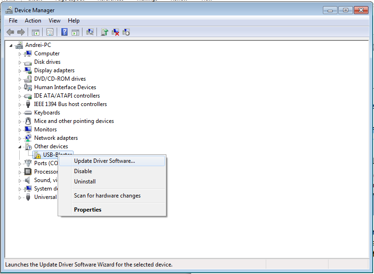The height and width of the screenshot is (274, 374).
Task: Click the Back arrow toolbar icon
Action: [x=10, y=32]
